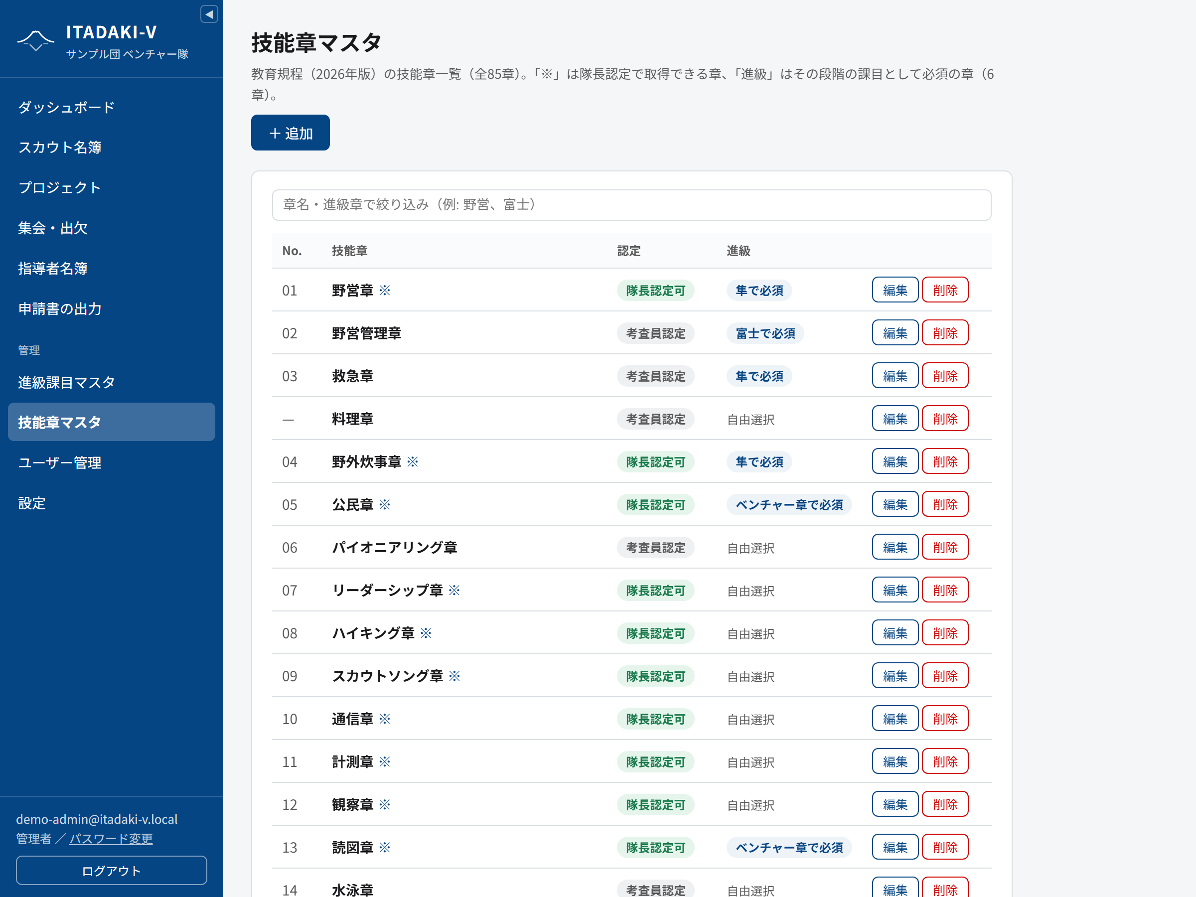Delete the ハイキング章 row
This screenshot has height=897, width=1196.
[x=945, y=633]
